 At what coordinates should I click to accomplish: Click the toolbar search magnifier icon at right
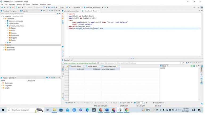tap(194, 7)
